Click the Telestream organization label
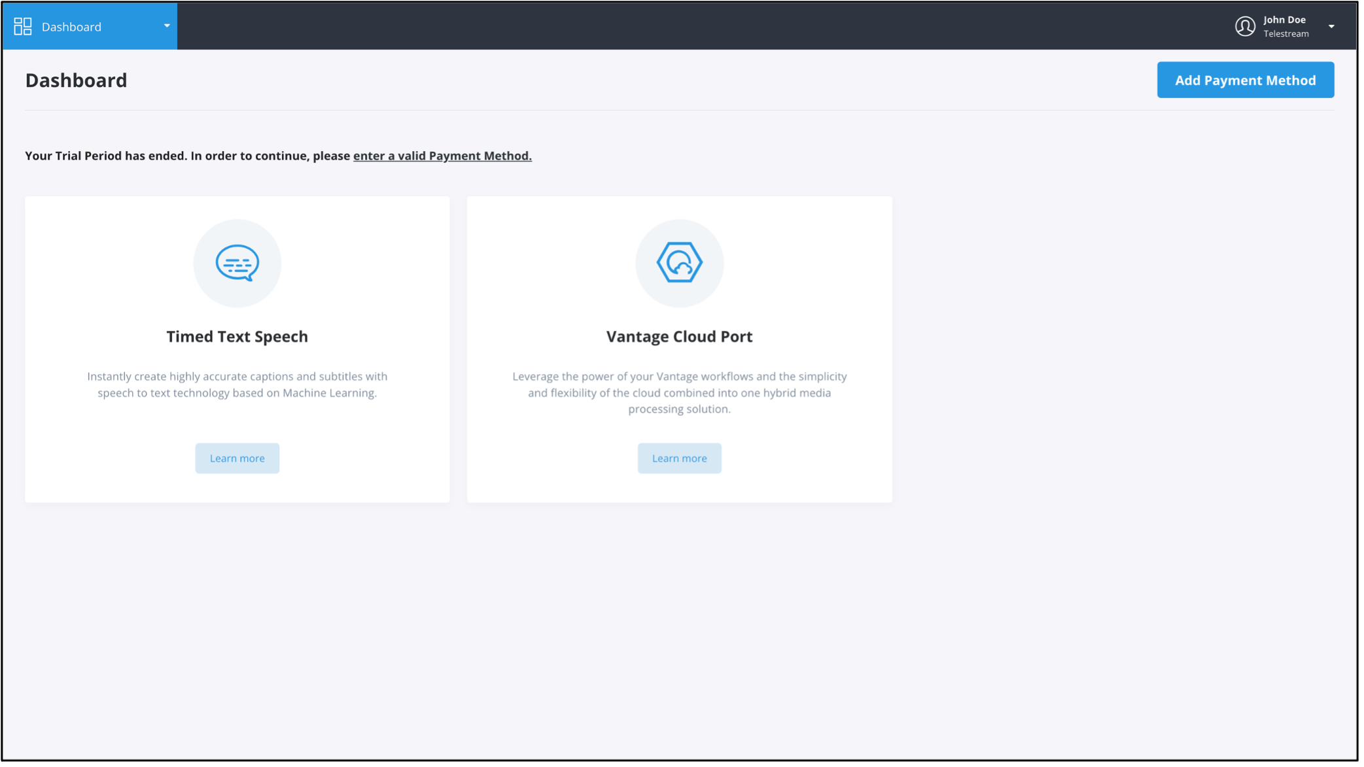Image resolution: width=1364 pixels, height=767 pixels. [x=1285, y=34]
